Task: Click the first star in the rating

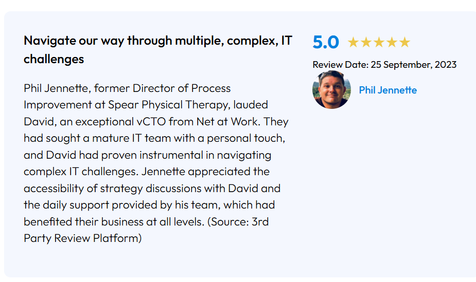Action: (353, 43)
